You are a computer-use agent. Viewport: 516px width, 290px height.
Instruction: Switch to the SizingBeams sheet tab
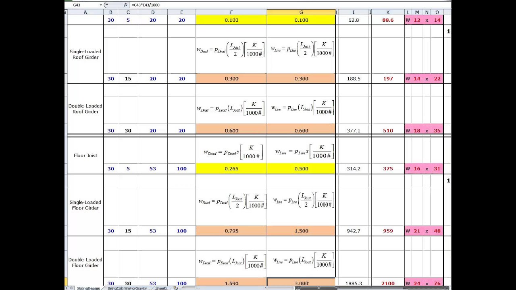pos(88,288)
